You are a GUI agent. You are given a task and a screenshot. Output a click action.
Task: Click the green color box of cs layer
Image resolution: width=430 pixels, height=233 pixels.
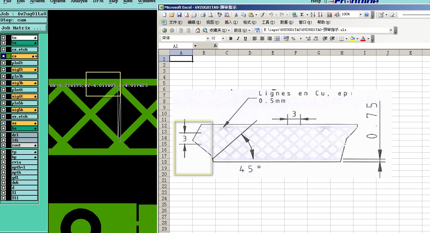(x=9, y=56)
